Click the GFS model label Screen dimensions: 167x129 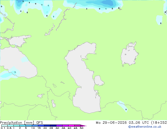40,123
